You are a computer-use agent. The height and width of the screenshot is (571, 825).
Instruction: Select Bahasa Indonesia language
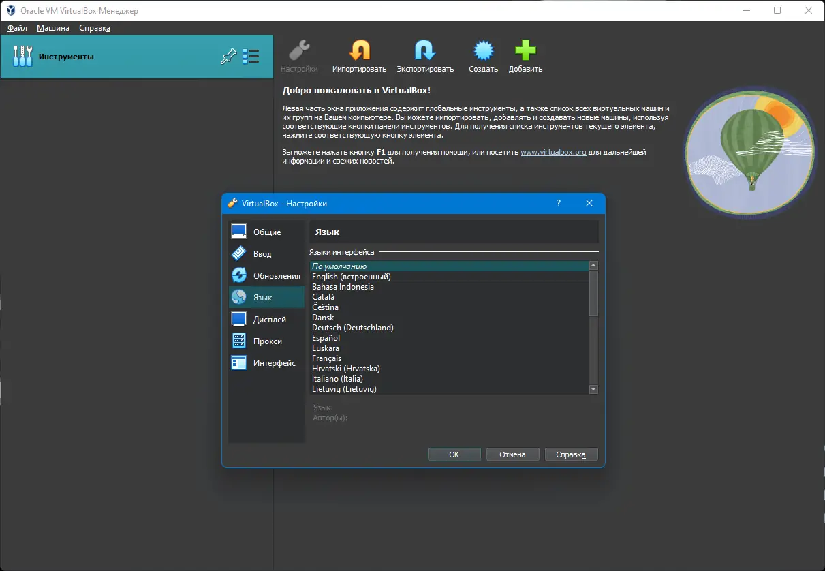tap(449, 287)
